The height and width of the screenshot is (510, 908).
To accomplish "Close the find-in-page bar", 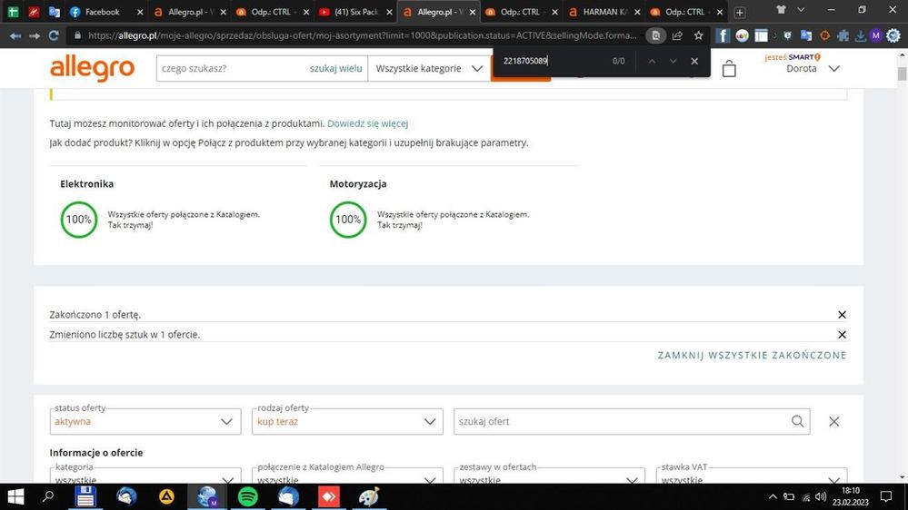I will click(x=694, y=61).
